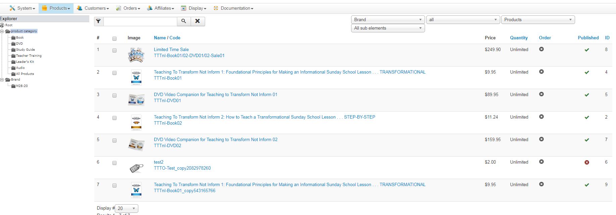Sort the list by Quantity column
Viewport: 616px width, 215px height.
tap(519, 38)
